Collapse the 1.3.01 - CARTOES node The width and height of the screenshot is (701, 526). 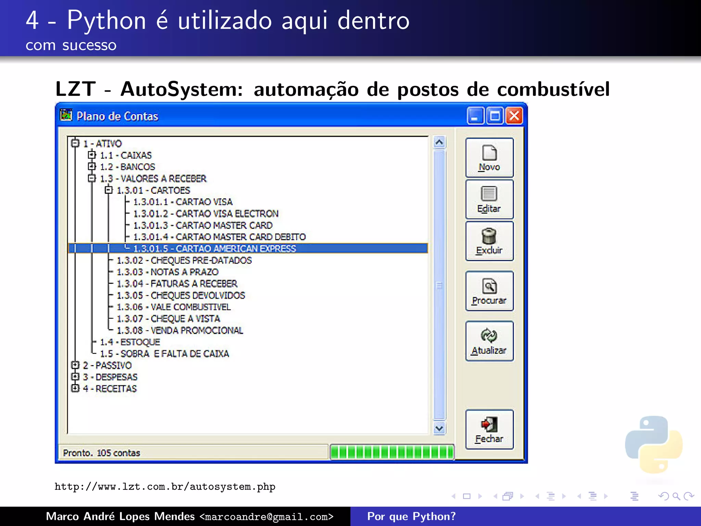[109, 190]
